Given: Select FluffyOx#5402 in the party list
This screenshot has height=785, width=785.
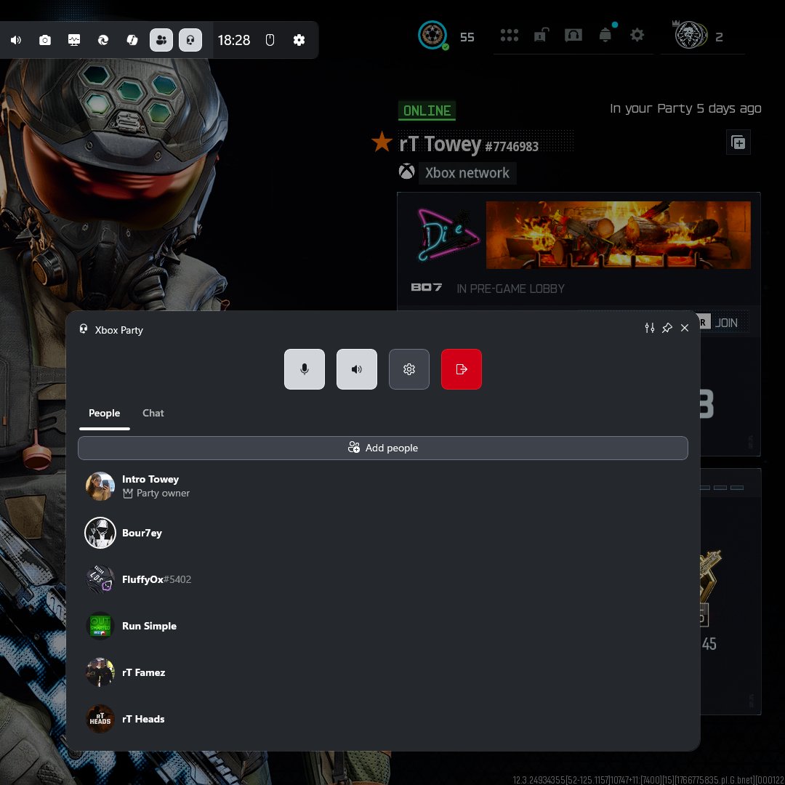Looking at the screenshot, I should pyautogui.click(x=383, y=579).
